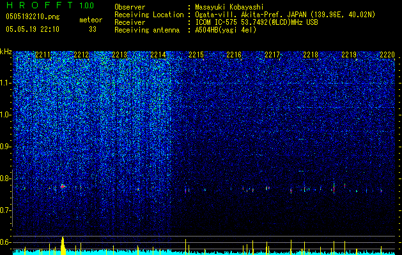
Task: Click the 2212 time marker
Action: 81,55
